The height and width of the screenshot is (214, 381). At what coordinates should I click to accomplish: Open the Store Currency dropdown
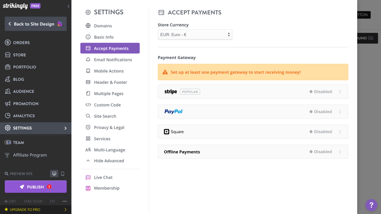click(195, 35)
